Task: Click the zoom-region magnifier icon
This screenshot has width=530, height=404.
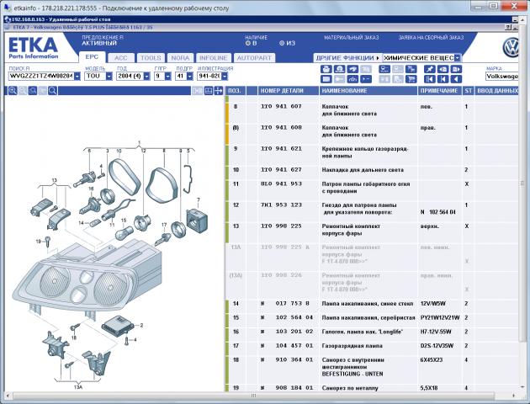Action: click(x=33, y=91)
